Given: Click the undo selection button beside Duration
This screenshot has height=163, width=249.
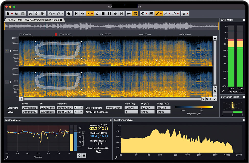Looking at the screenshot, I should click(x=76, y=108).
